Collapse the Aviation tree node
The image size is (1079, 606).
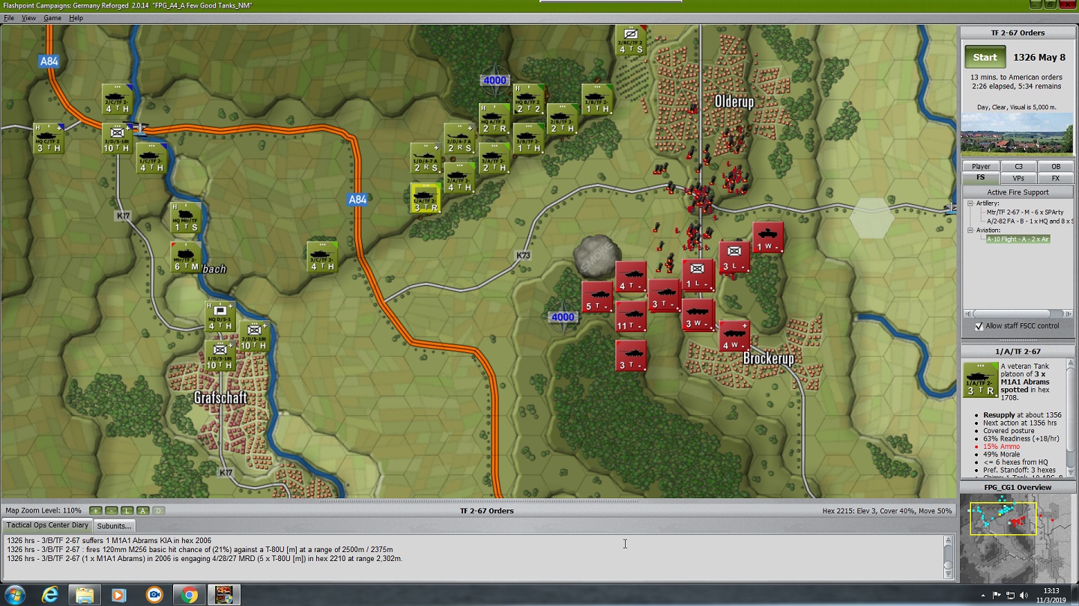970,230
